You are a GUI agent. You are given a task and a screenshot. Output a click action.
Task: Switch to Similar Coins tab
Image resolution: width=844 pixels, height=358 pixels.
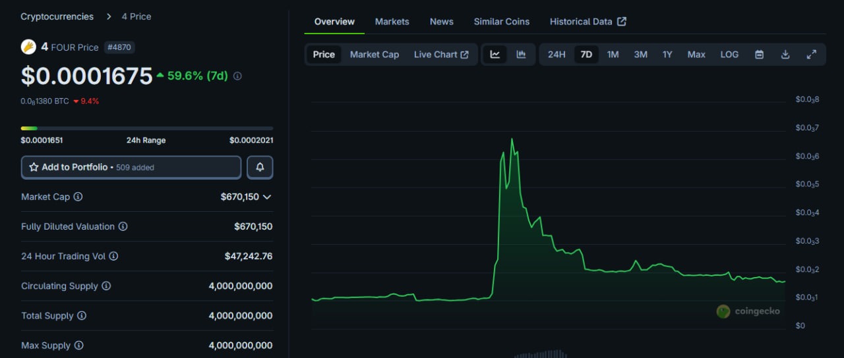click(x=501, y=22)
